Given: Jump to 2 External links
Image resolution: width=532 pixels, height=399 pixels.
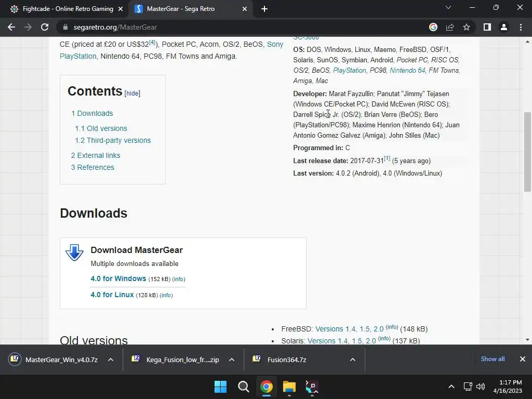Looking at the screenshot, I should click(x=96, y=155).
